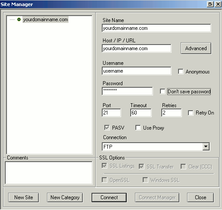The image size is (222, 210).
Task: Enable the Use Proxy checkbox
Action: coord(138,127)
